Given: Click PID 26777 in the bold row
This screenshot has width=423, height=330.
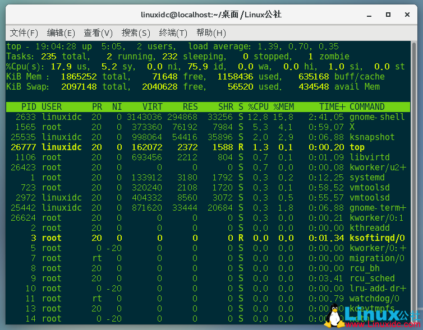Looking at the screenshot, I should [x=23, y=147].
